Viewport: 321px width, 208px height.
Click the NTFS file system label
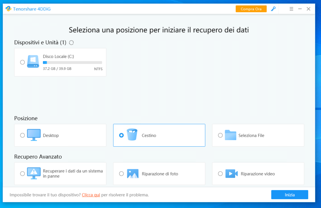(x=98, y=69)
